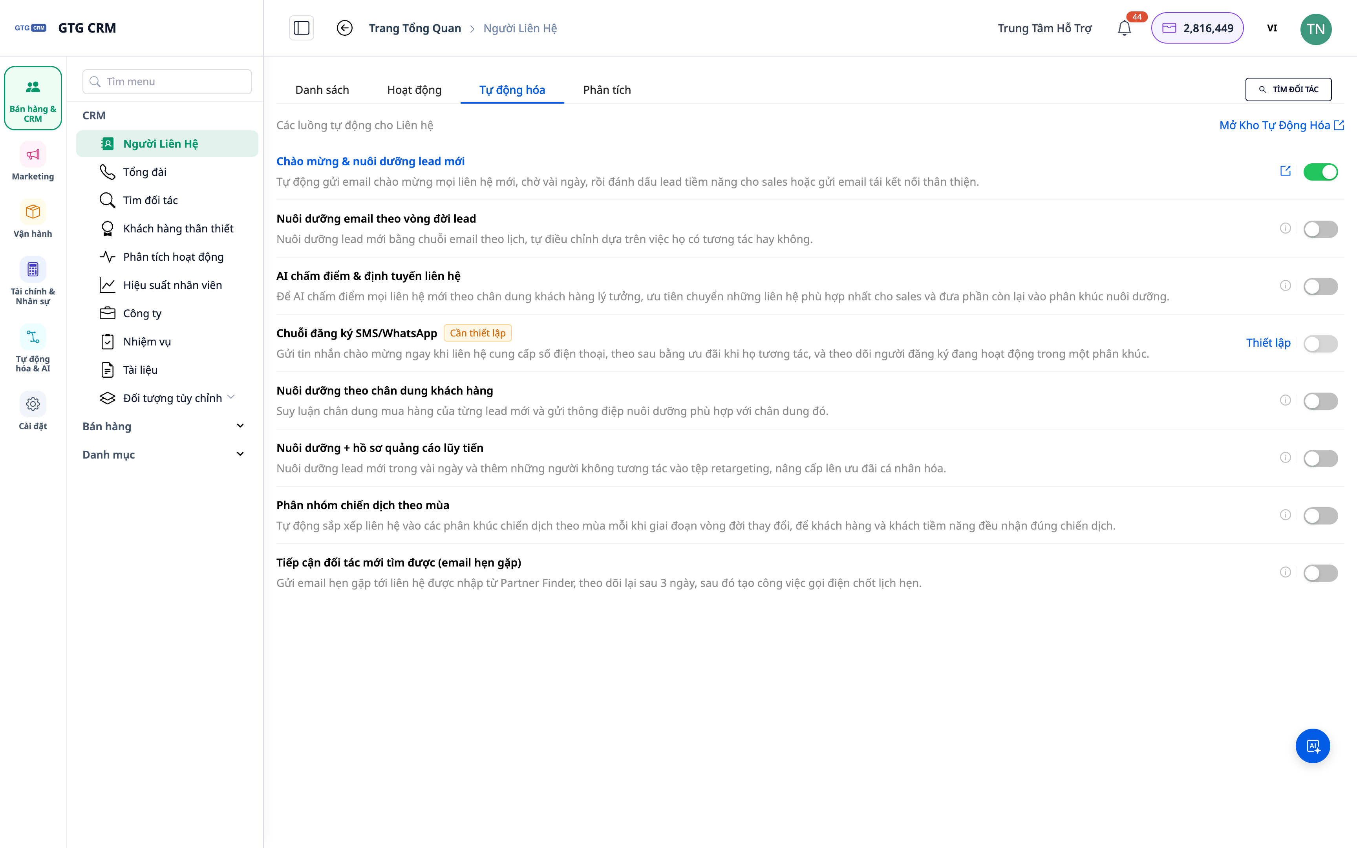Screen dimensions: 1357x848
Task: Open the floating AI assistant button
Action: pyautogui.click(x=1312, y=746)
